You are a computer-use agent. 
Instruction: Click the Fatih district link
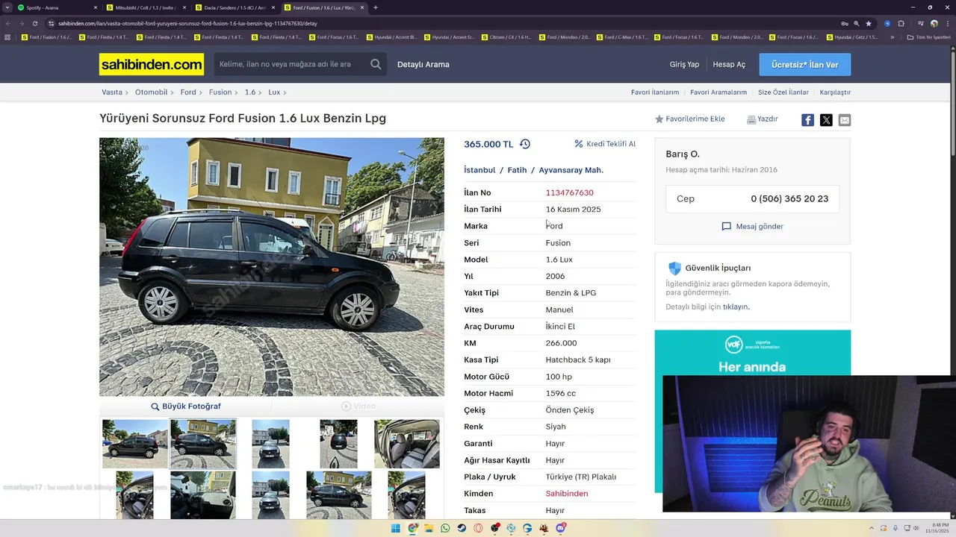pyautogui.click(x=517, y=170)
